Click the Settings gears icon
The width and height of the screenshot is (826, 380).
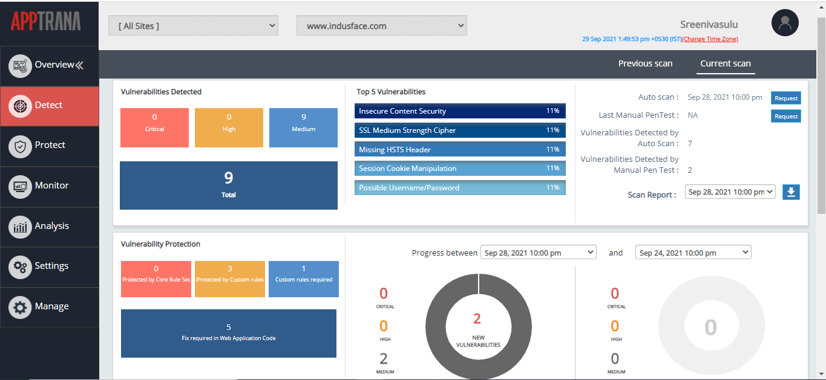(20, 266)
